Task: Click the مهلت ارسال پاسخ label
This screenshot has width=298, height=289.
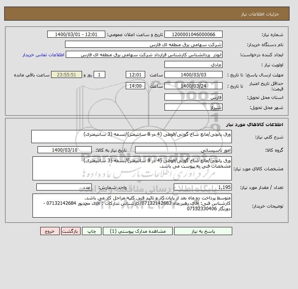Action: click(264, 75)
